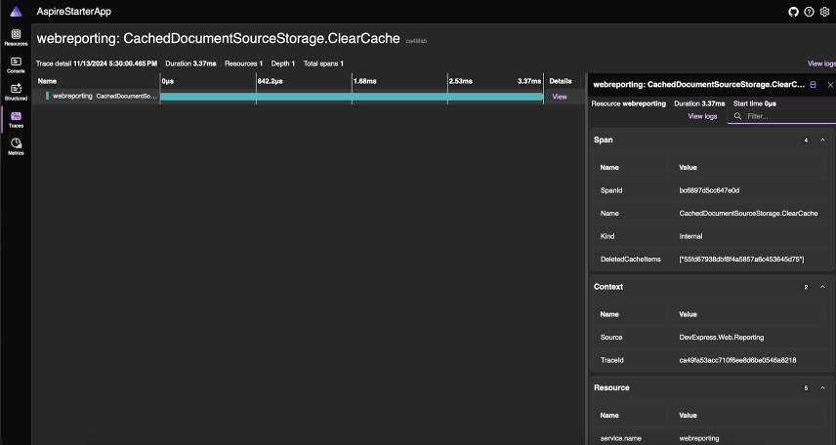
Task: Click View logs beside the Filter box
Action: [702, 116]
